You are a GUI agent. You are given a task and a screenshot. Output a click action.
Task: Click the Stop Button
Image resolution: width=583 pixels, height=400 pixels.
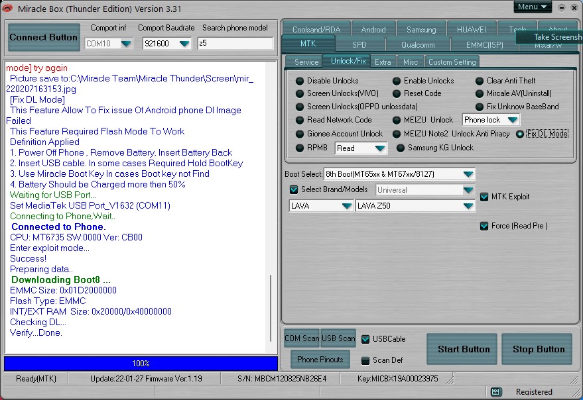(537, 349)
